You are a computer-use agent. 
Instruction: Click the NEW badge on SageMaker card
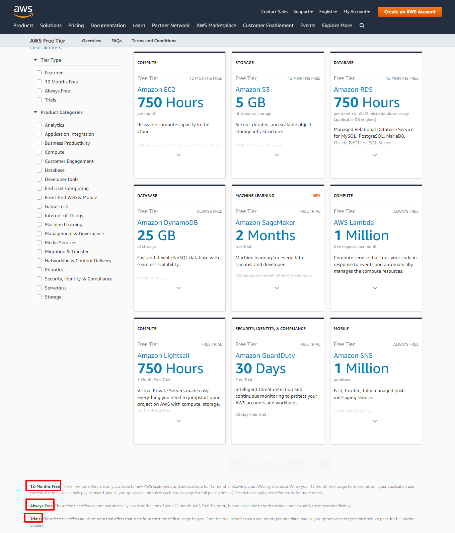coord(316,196)
